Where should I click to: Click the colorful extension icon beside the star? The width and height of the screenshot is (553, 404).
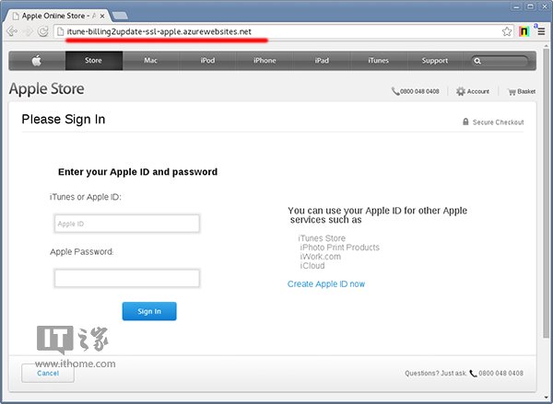(x=524, y=31)
